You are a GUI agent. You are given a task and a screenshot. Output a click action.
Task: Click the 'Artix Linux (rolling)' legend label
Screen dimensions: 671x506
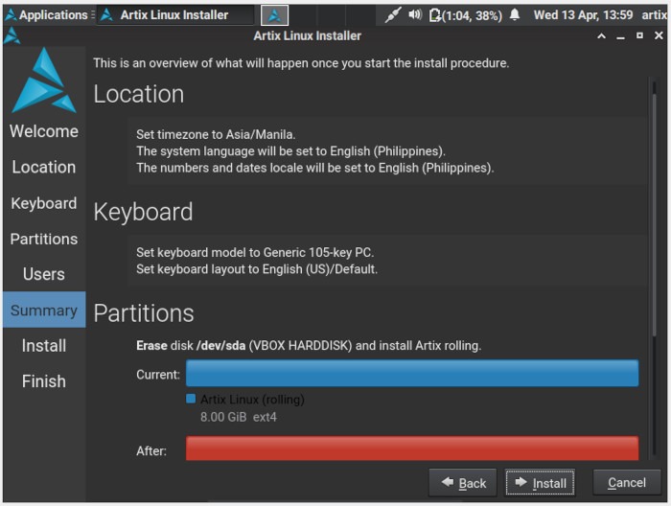coord(252,400)
